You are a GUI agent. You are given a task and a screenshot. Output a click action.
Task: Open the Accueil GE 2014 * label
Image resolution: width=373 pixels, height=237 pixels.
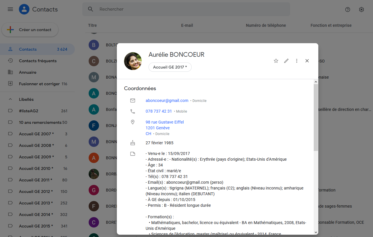[37, 215]
